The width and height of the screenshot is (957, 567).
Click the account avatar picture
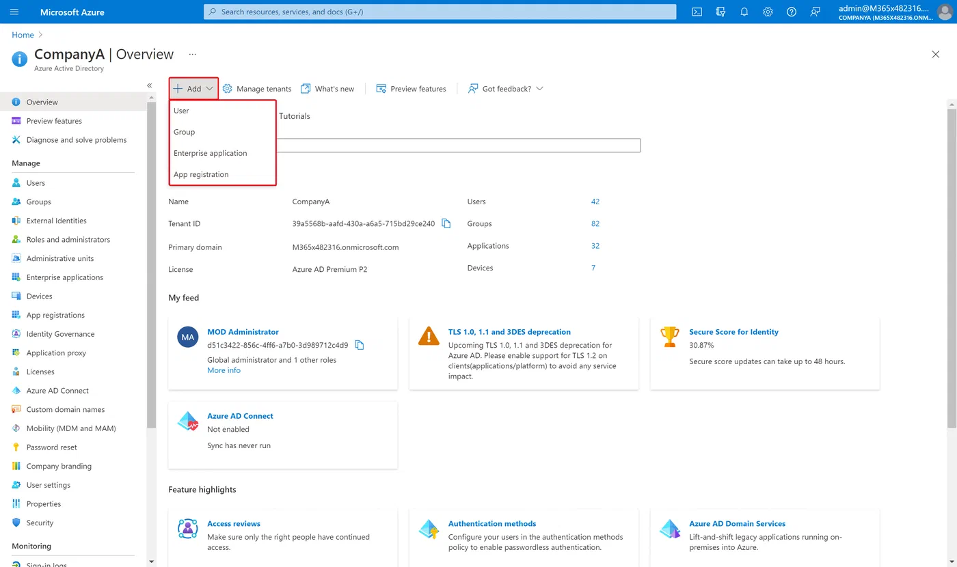click(944, 12)
